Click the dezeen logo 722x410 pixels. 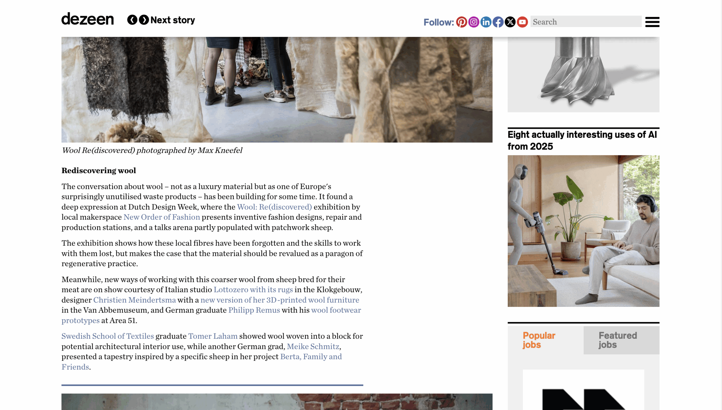pyautogui.click(x=88, y=19)
